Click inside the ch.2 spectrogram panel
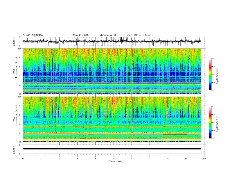 112,119
